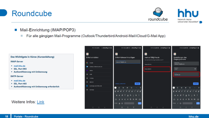Click the SMTP-Server heading

pyautogui.click(x=17, y=76)
